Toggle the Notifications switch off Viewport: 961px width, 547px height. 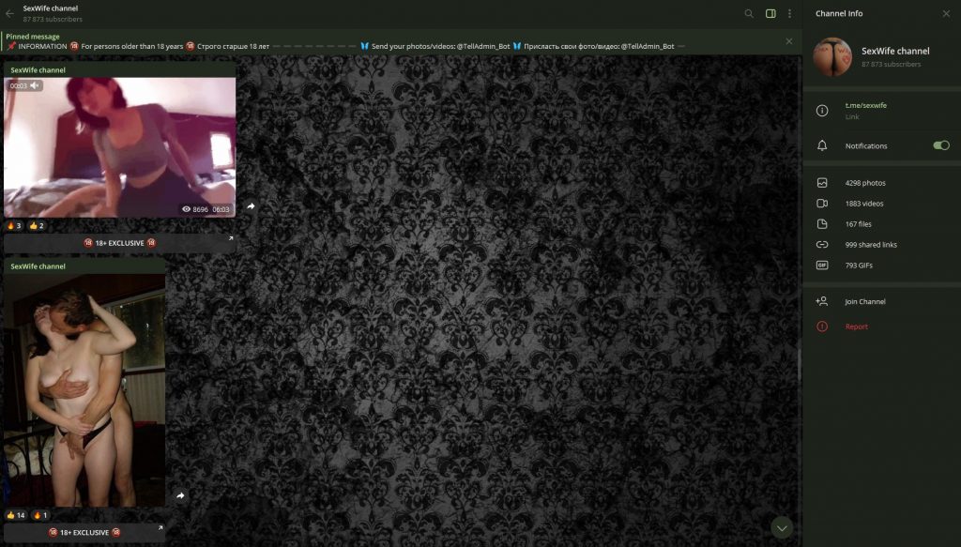(940, 145)
